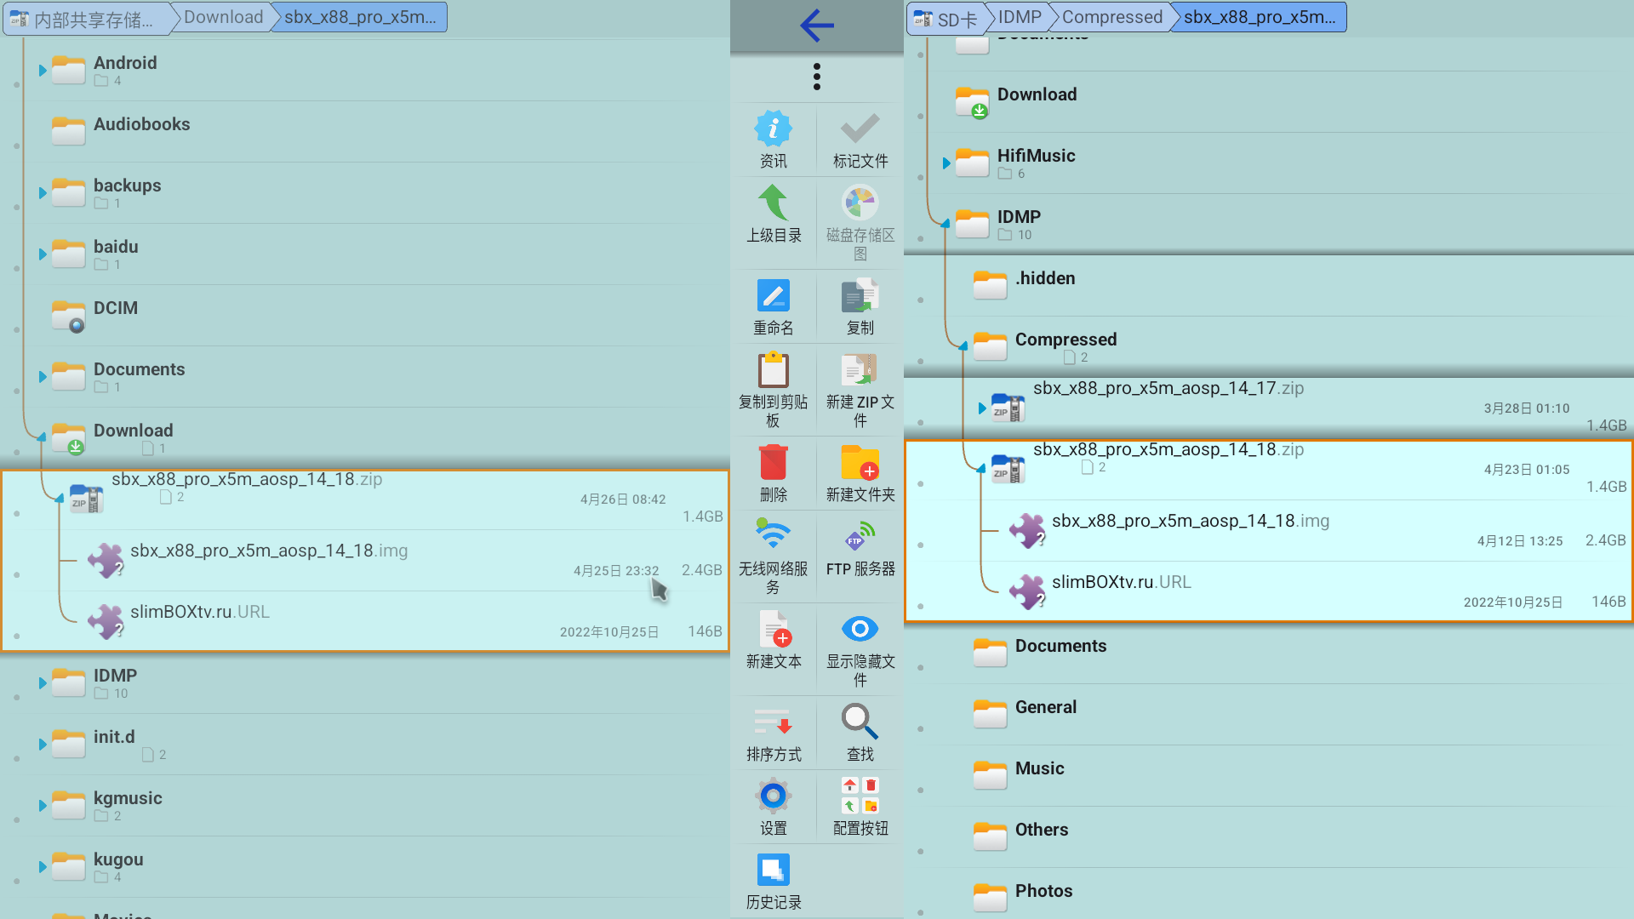Select the Compressed folder

(x=1269, y=347)
